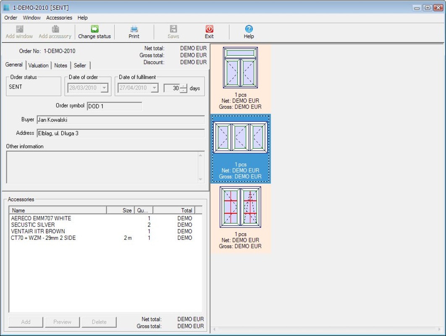Click inside the Buyer input field
The height and width of the screenshot is (336, 446).
(x=105, y=121)
